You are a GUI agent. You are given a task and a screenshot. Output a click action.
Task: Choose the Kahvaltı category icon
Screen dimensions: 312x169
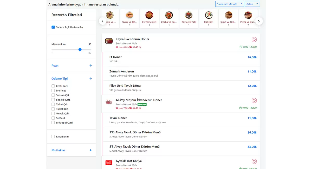click(209, 19)
